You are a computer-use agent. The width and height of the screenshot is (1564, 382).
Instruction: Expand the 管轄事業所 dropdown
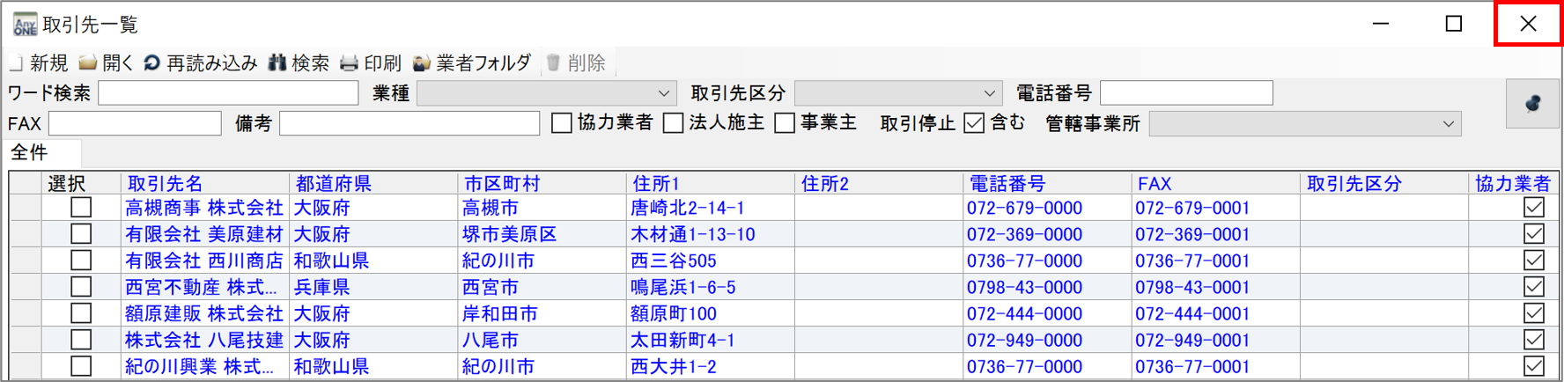click(x=1448, y=124)
